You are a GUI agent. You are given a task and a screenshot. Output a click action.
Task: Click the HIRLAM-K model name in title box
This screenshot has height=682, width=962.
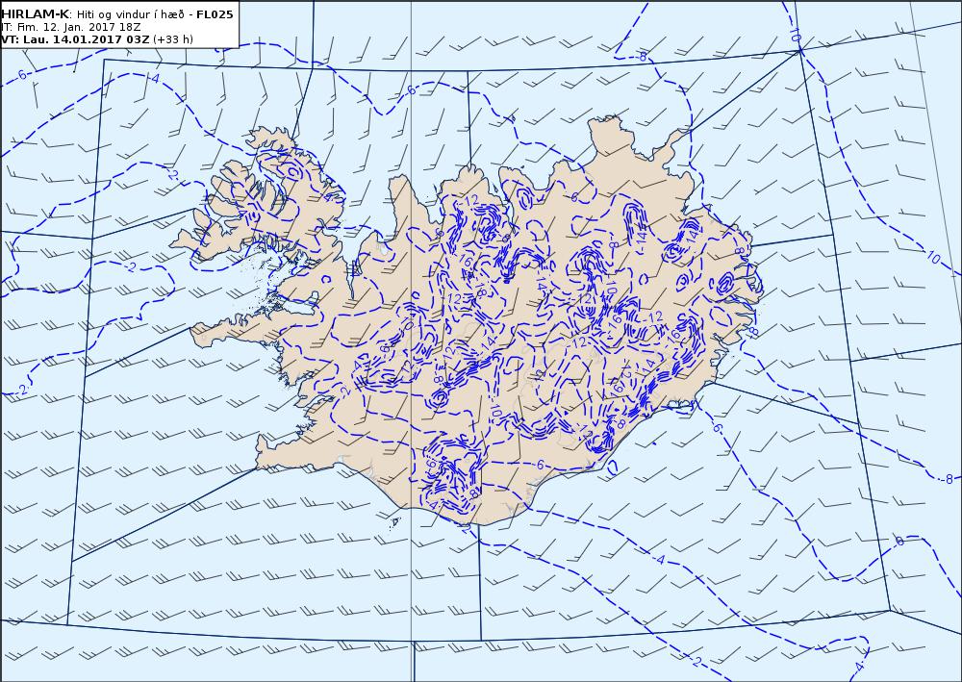pyautogui.click(x=35, y=14)
